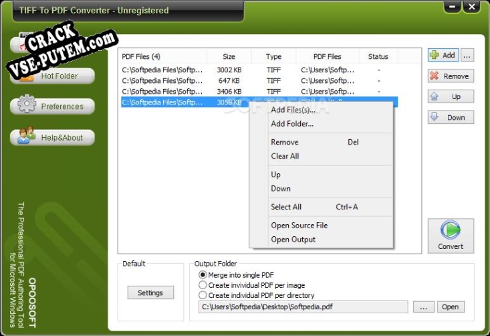
Task: Choose Up in the context menu
Action: click(x=321, y=174)
